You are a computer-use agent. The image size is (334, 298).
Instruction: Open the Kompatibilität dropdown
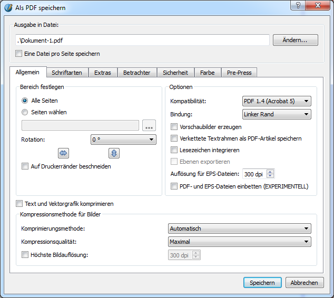point(276,101)
